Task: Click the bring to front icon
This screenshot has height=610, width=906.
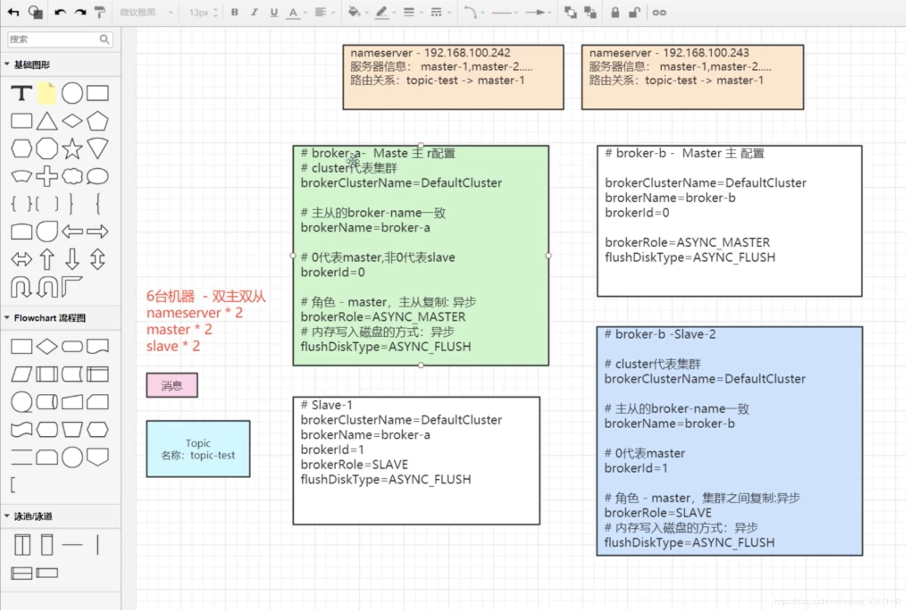Action: [570, 13]
